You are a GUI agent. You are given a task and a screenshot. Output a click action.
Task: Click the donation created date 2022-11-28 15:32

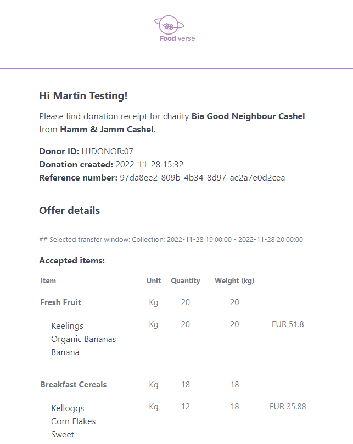click(x=149, y=165)
